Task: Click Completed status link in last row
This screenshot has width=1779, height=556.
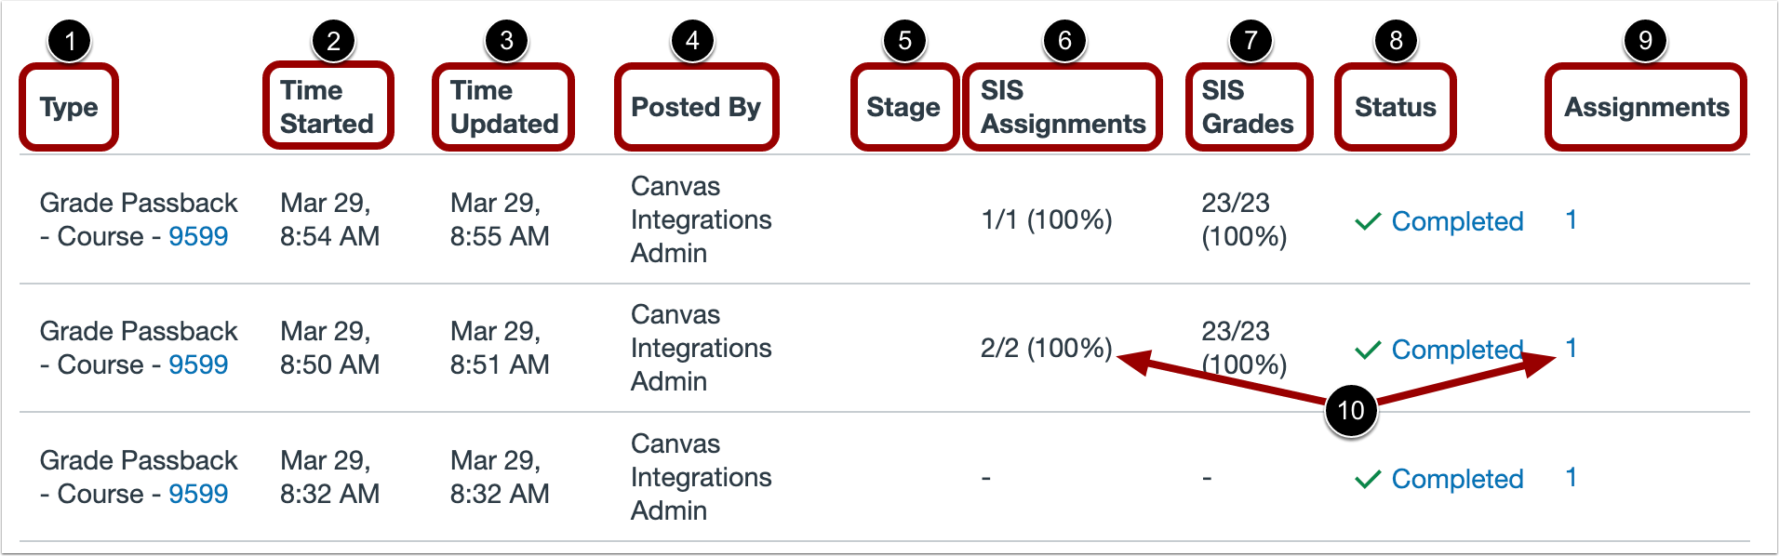Action: pos(1457,479)
